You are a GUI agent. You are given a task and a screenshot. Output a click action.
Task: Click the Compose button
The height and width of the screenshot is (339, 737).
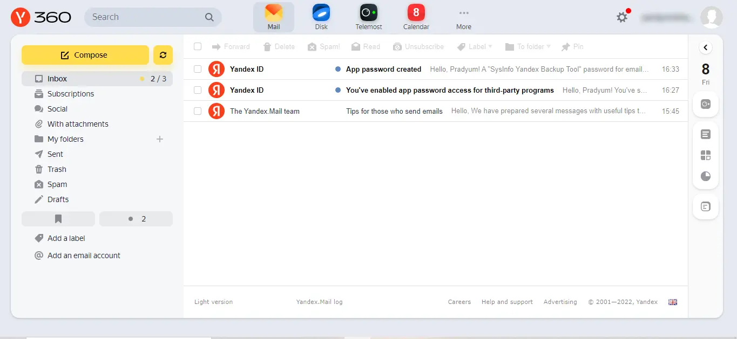pos(85,55)
